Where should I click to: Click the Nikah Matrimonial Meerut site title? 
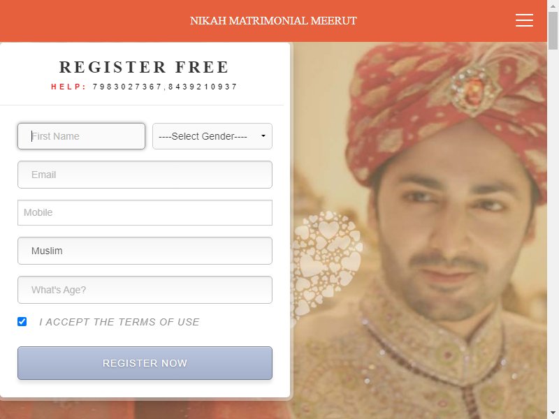pyautogui.click(x=273, y=21)
